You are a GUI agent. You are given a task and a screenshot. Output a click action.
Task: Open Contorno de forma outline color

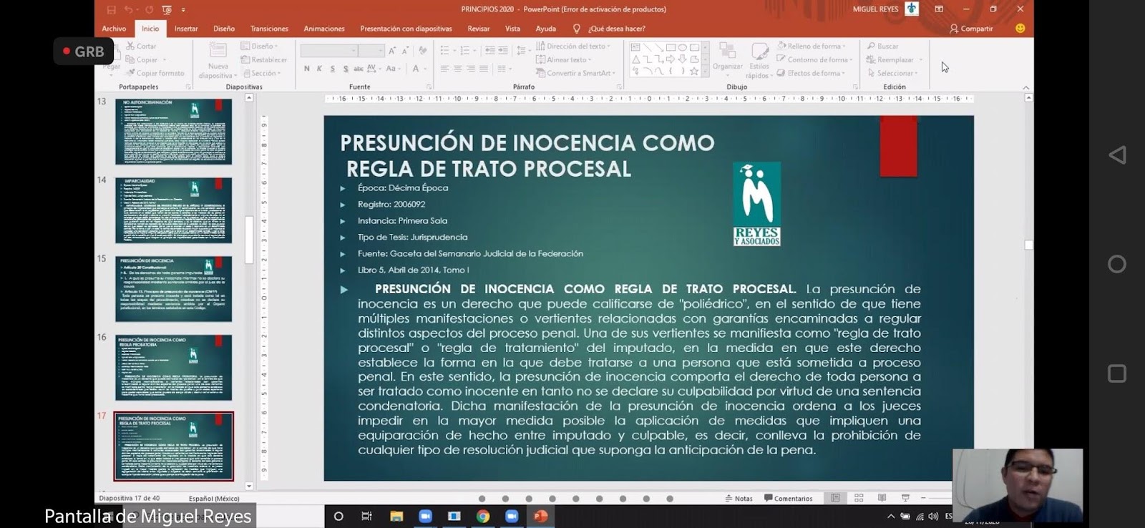[x=815, y=59]
